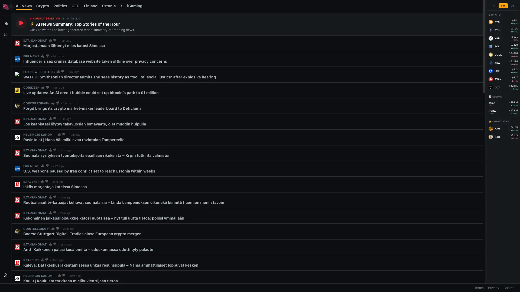Screen dimensions: 520x292
Task: Click the grape logo in the sidebar
Action: [5, 6]
